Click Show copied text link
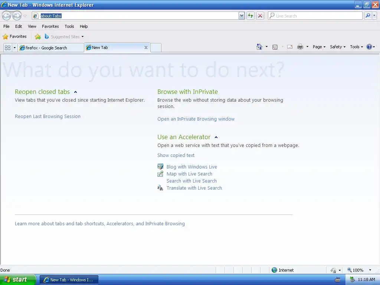The height and width of the screenshot is (285, 380). click(x=176, y=155)
